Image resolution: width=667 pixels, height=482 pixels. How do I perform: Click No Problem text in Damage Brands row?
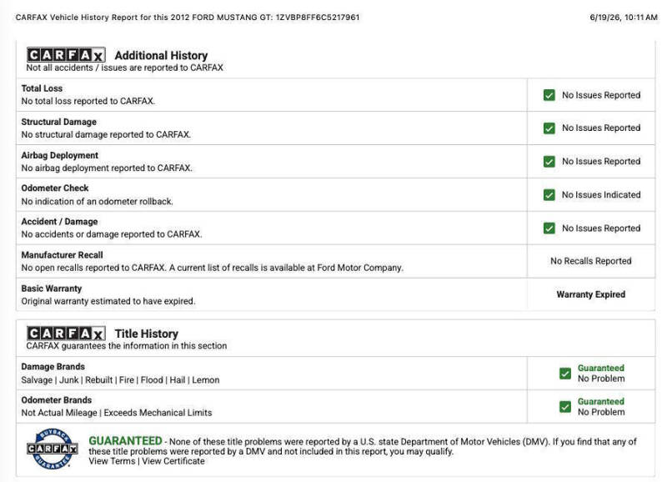pyautogui.click(x=601, y=379)
